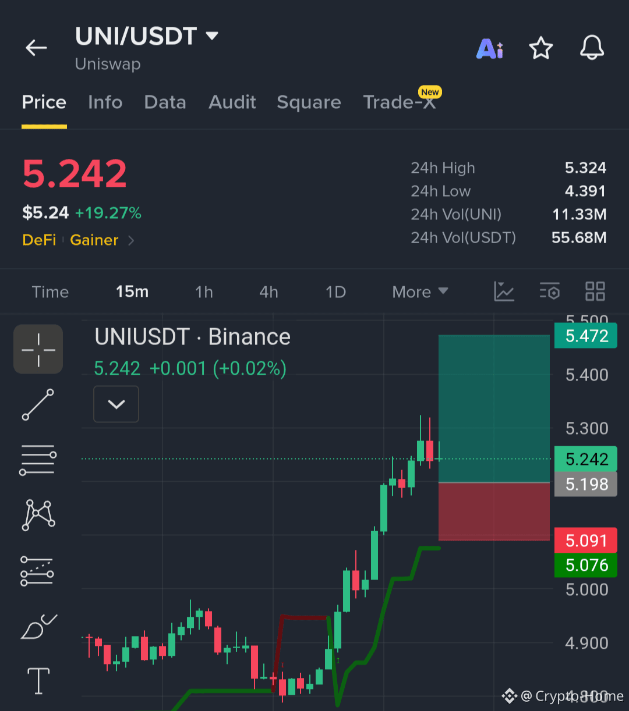
Task: Add UNI/USDT to favorites with star
Action: tap(541, 48)
